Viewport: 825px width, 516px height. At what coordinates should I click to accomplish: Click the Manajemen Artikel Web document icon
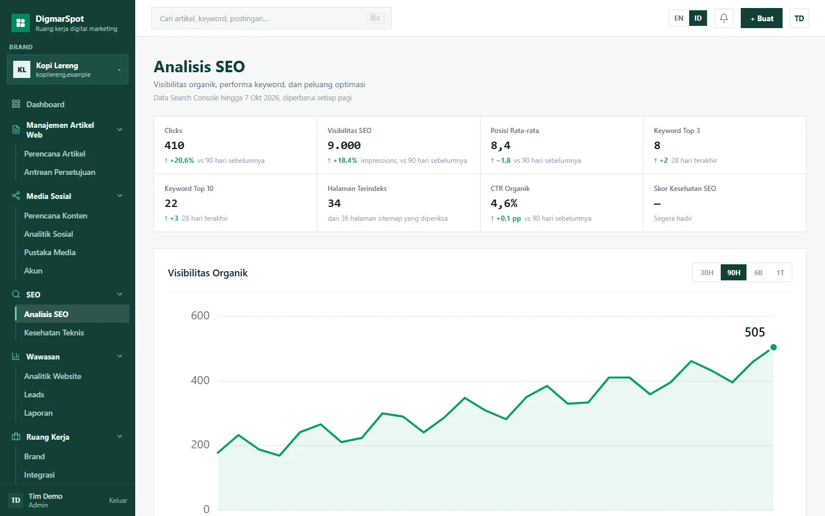[16, 130]
